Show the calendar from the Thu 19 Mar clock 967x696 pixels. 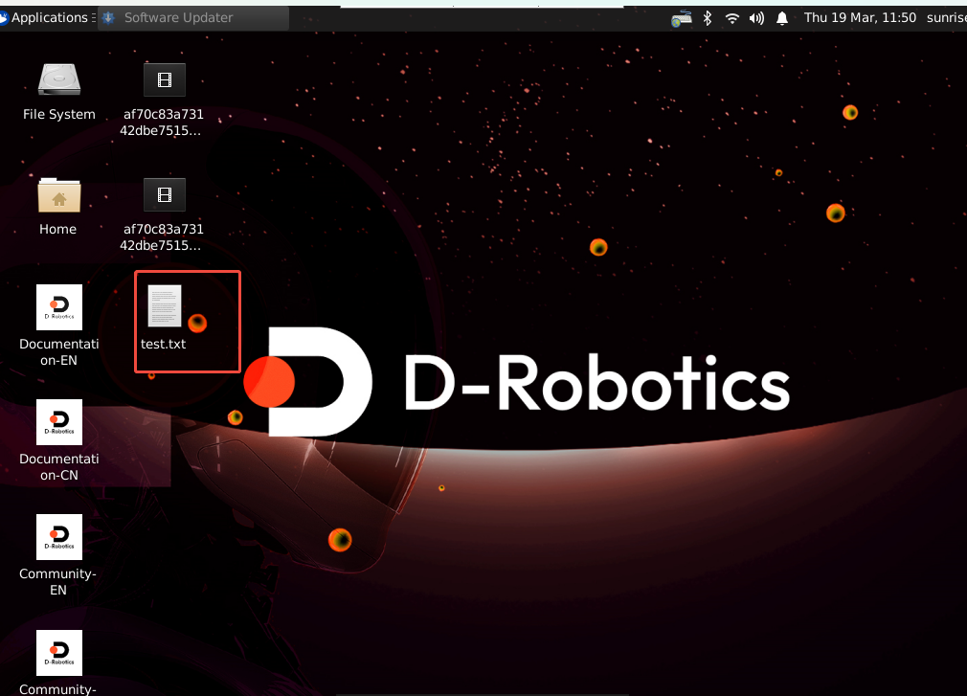pyautogui.click(x=860, y=18)
